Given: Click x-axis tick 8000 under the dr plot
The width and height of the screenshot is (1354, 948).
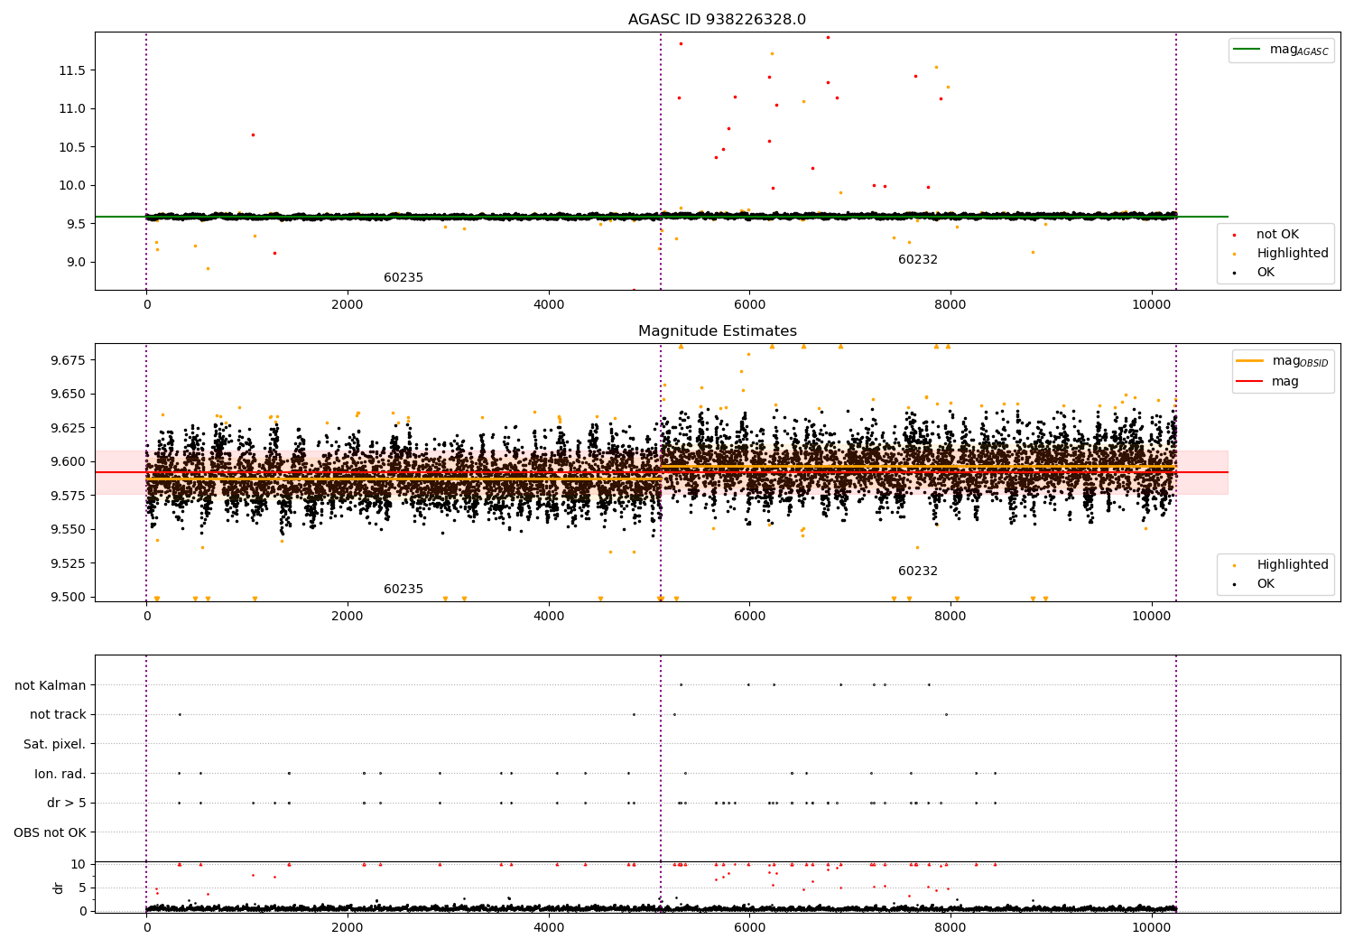Looking at the screenshot, I should tap(951, 926).
